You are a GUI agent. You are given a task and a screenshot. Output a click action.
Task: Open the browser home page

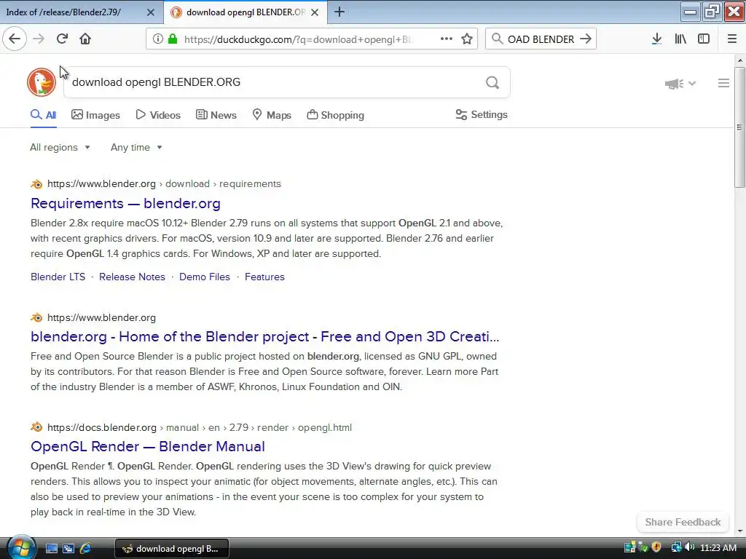[x=85, y=39]
